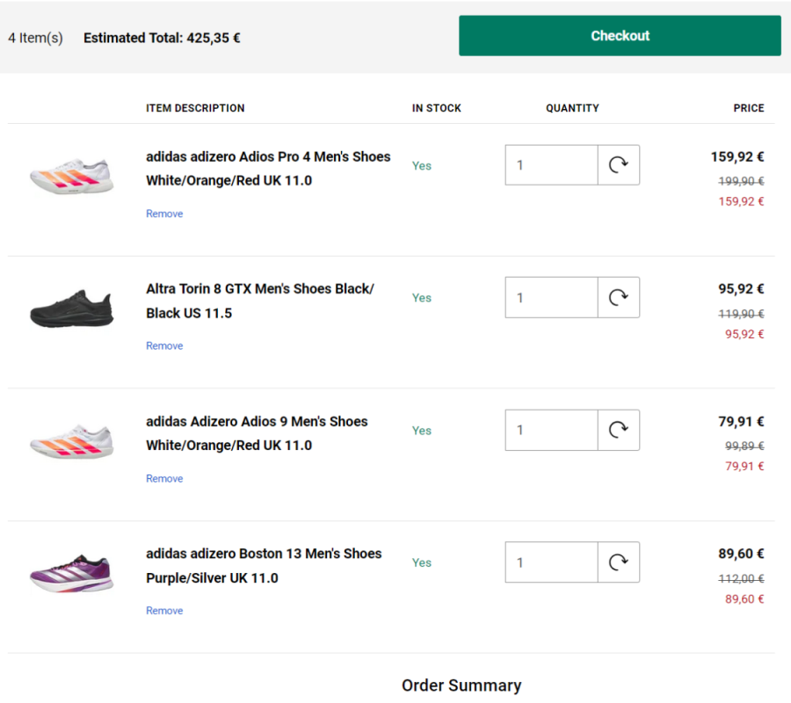The image size is (791, 703).
Task: Select bold price 95,92 €
Action: tap(741, 289)
